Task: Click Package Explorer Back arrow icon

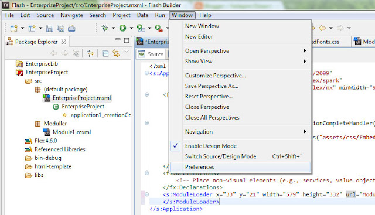Action: (54, 53)
